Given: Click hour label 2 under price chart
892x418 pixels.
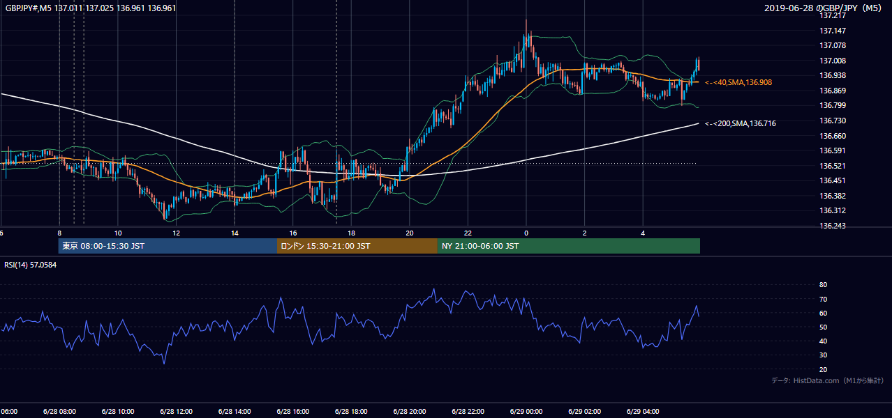Looking at the screenshot, I should click(585, 233).
